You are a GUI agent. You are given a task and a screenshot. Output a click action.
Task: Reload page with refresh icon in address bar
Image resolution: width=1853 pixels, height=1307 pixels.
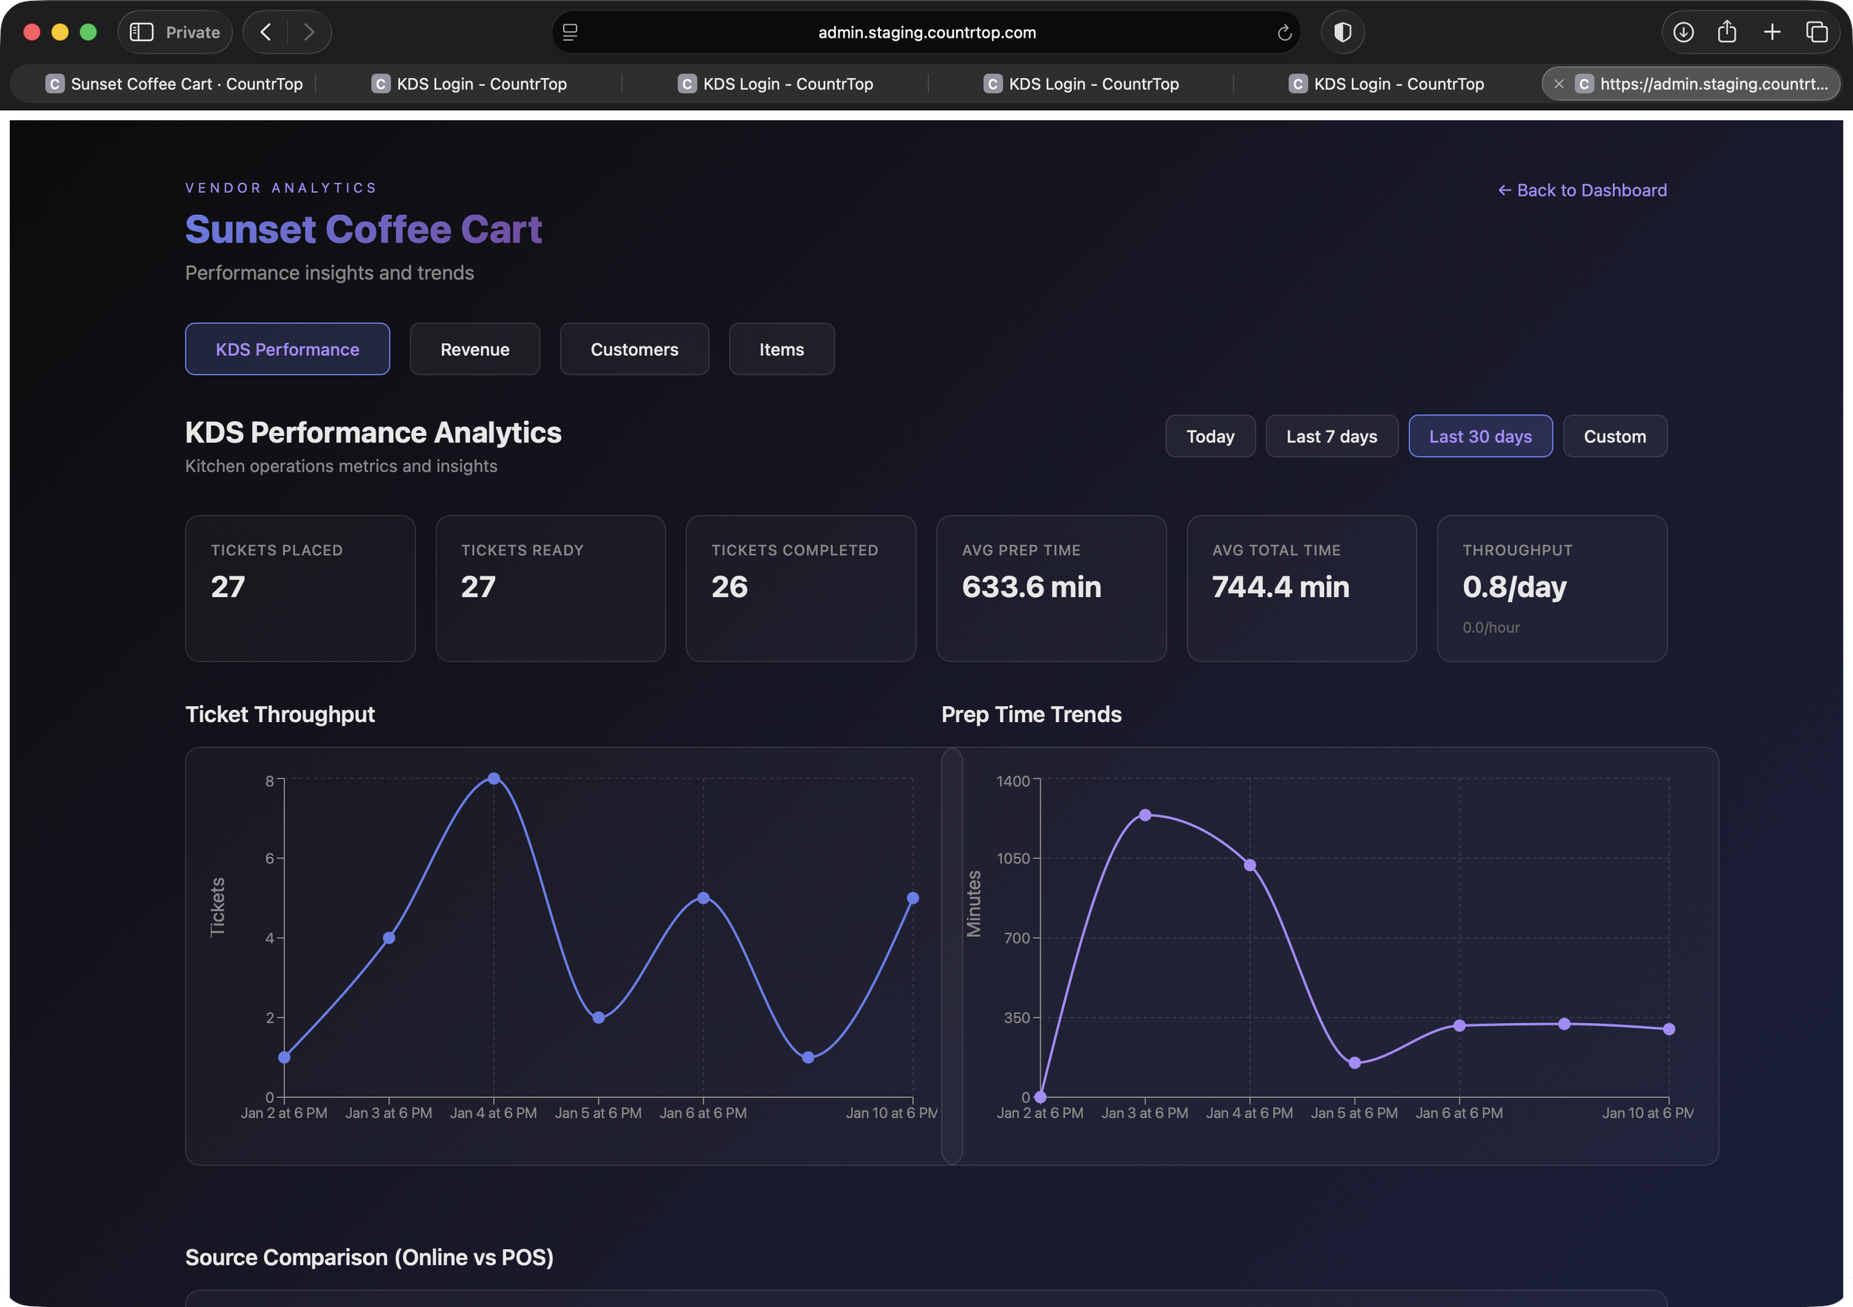pos(1284,33)
